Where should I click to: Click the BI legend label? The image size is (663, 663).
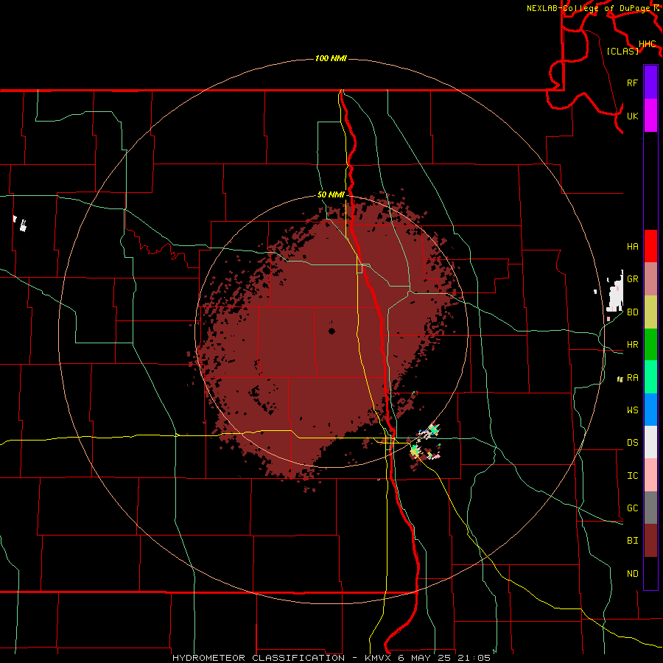[632, 541]
